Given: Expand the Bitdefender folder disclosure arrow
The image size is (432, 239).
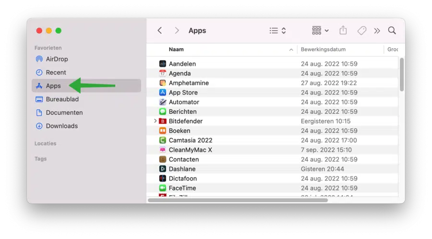Looking at the screenshot, I should click(x=155, y=121).
